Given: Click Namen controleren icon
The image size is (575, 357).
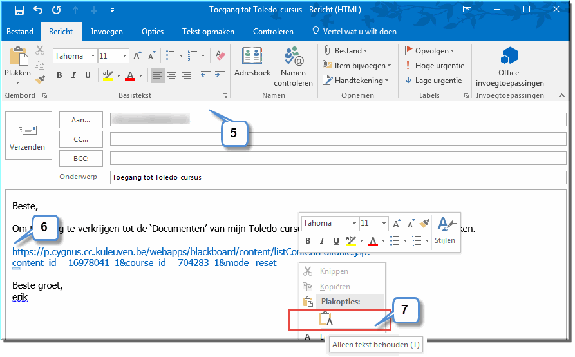Looking at the screenshot, I should point(294,56).
